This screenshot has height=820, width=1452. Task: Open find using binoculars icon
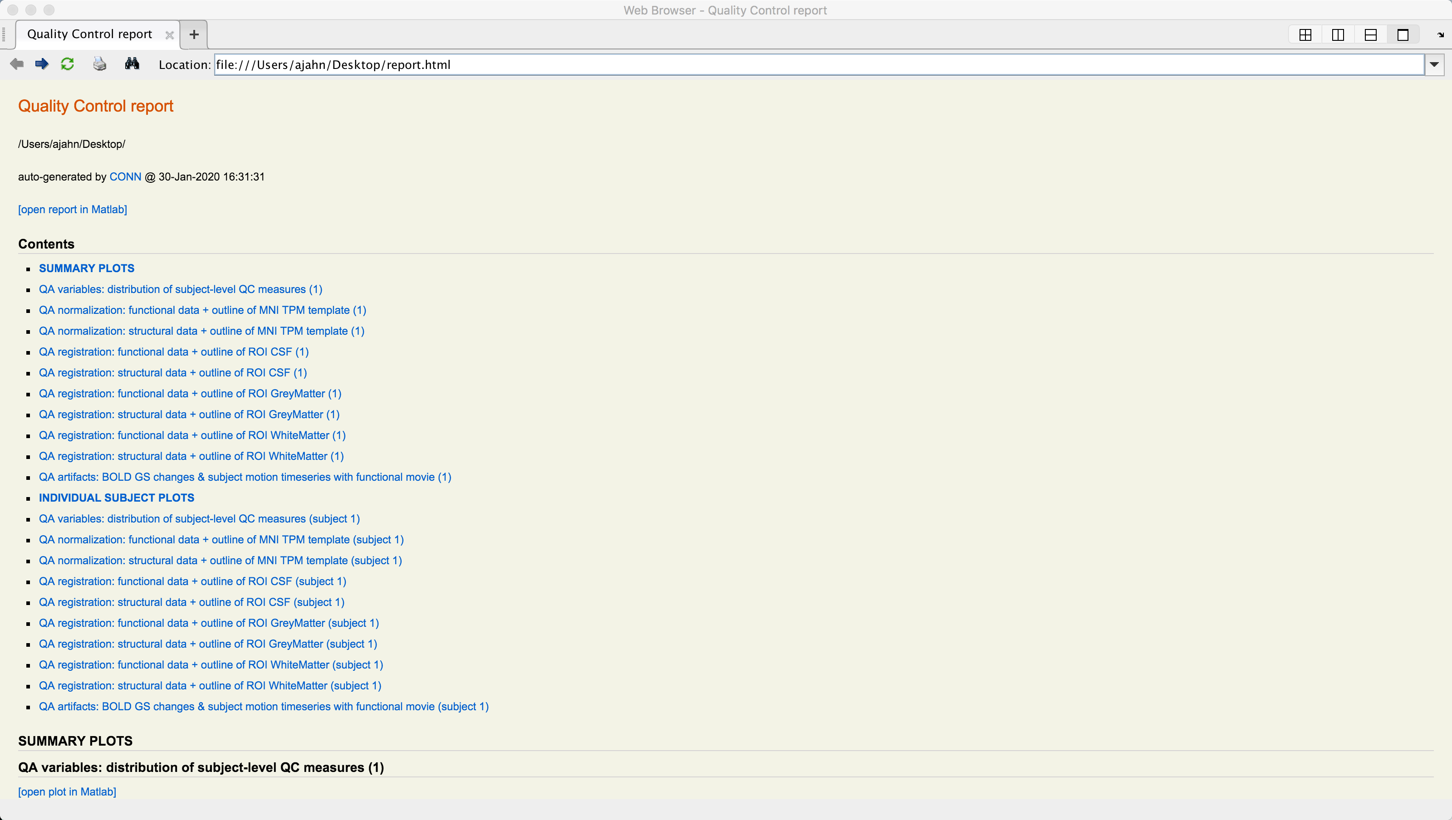point(132,63)
